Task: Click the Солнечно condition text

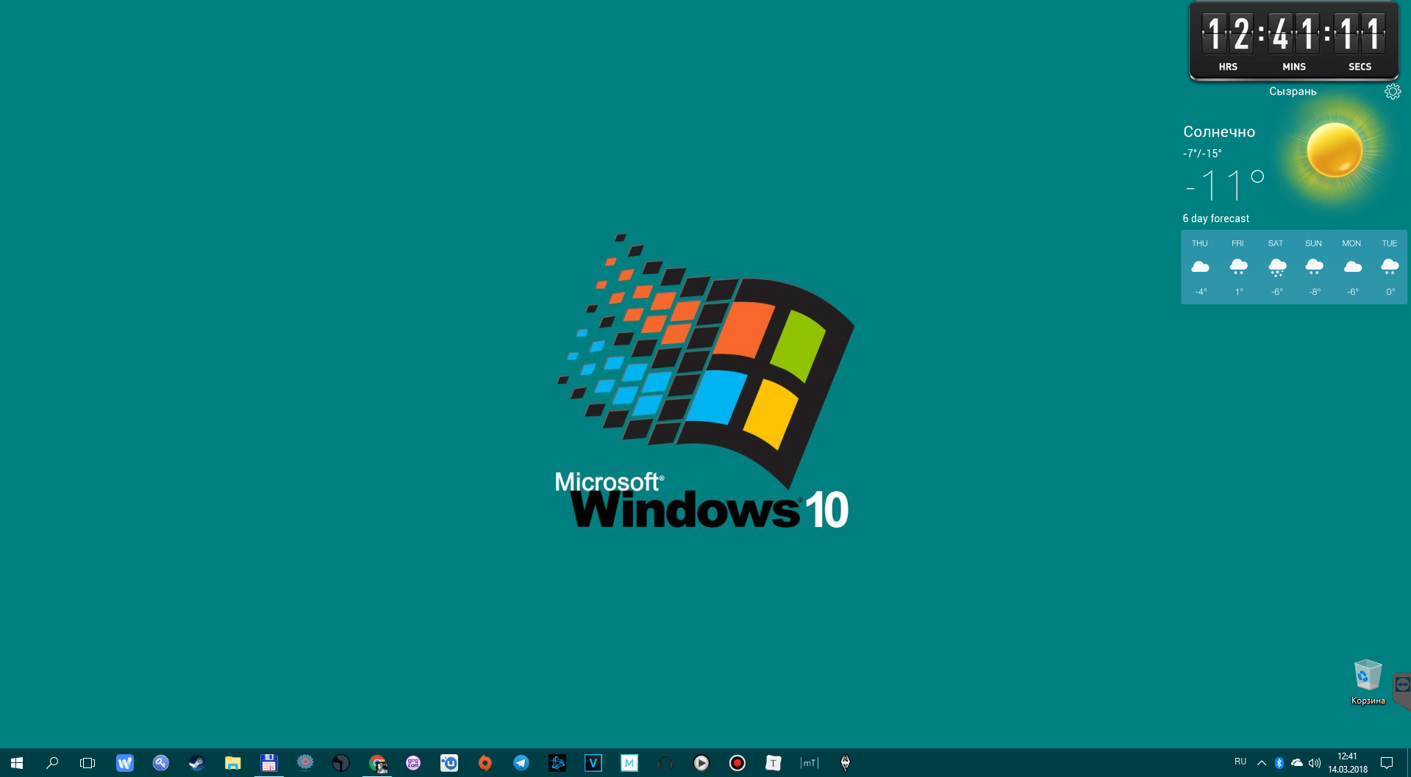Action: coord(1219,132)
